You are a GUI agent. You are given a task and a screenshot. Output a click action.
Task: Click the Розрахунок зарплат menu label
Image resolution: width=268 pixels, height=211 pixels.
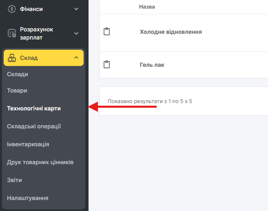[37, 34]
